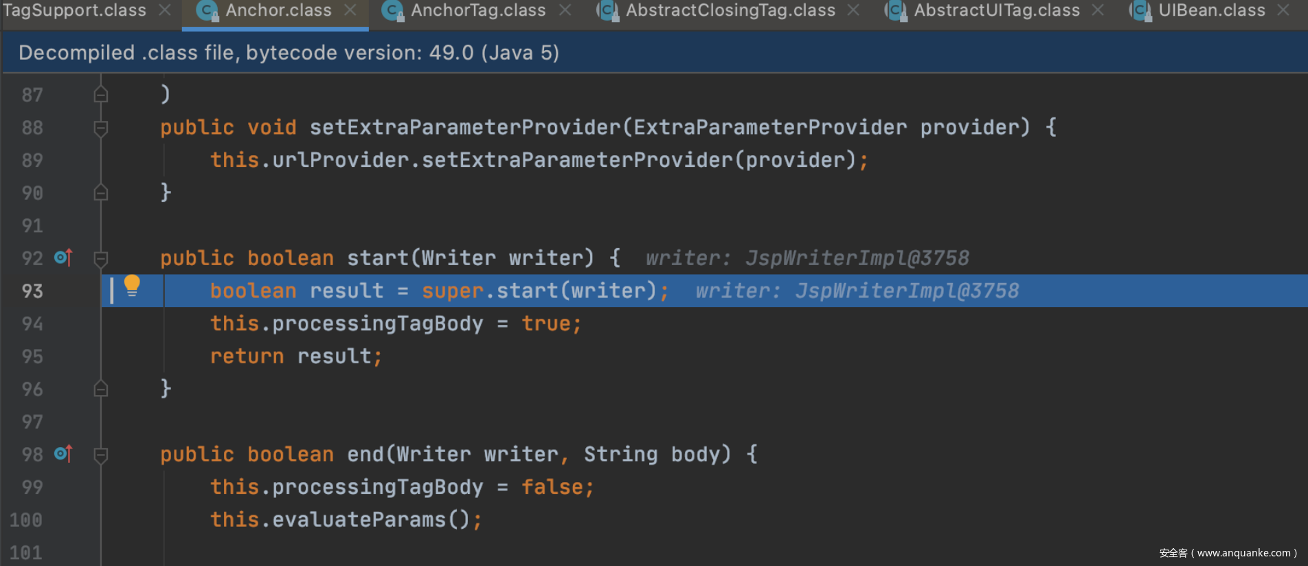This screenshot has width=1308, height=566.
Task: Collapse the end method fold at line 98
Action: tap(101, 455)
